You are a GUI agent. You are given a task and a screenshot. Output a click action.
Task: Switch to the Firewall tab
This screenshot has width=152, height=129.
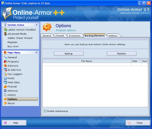click(x=60, y=36)
